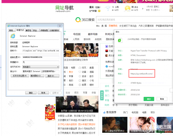Open the 旅游 category icon
This screenshot has height=136, width=173.
80,76
